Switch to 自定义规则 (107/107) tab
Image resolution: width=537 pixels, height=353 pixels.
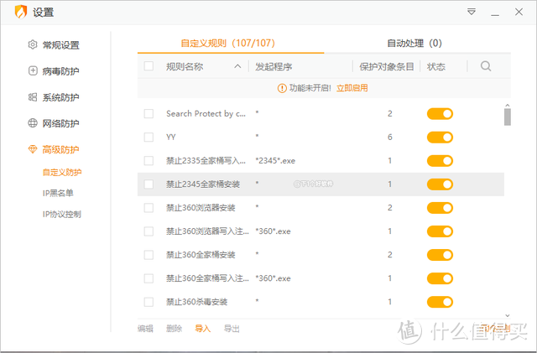(228, 43)
